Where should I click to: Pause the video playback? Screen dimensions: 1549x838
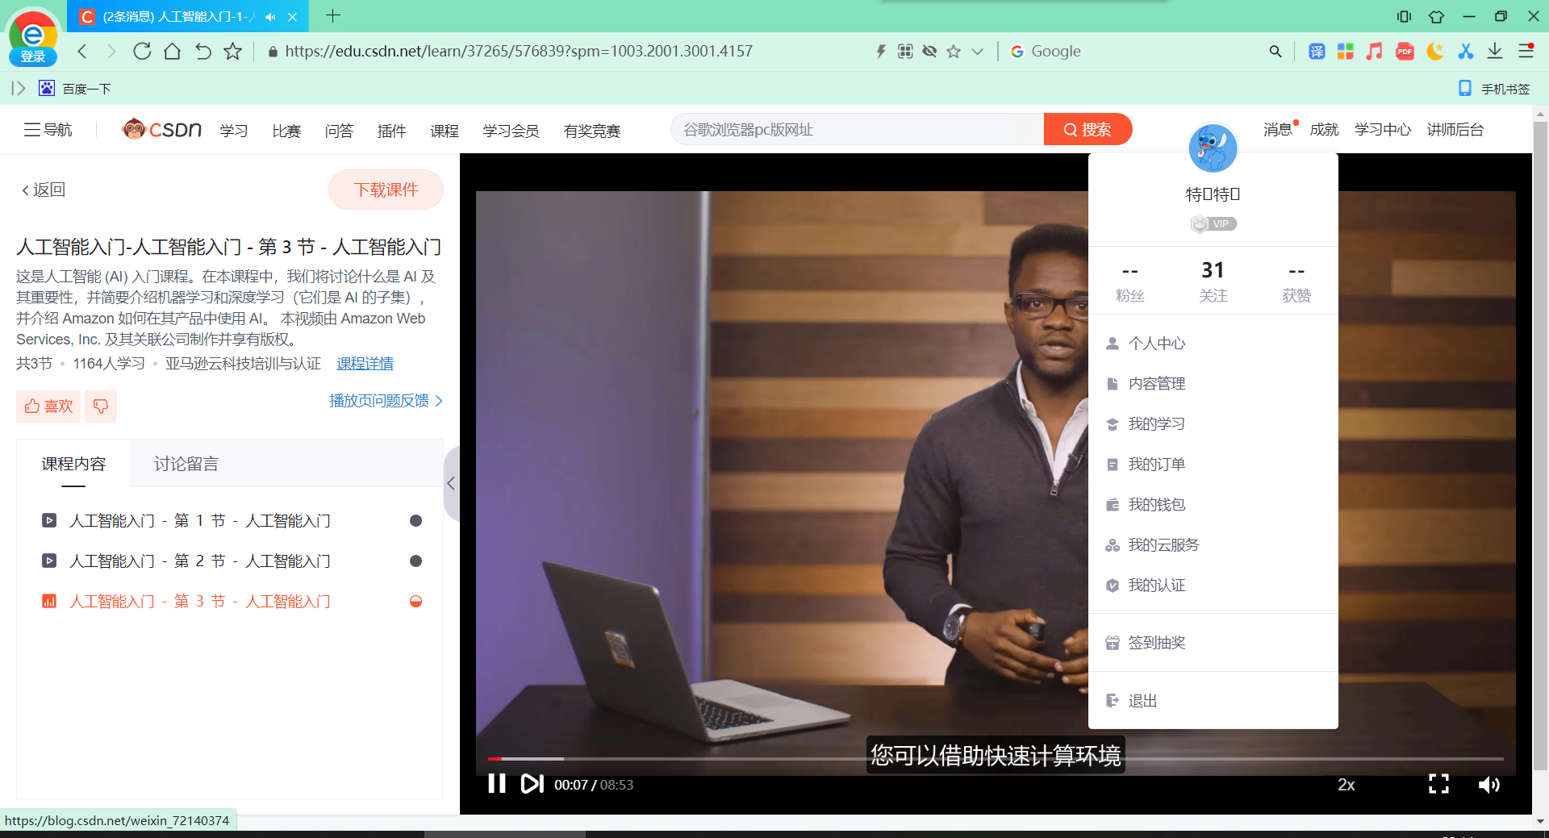pos(496,784)
